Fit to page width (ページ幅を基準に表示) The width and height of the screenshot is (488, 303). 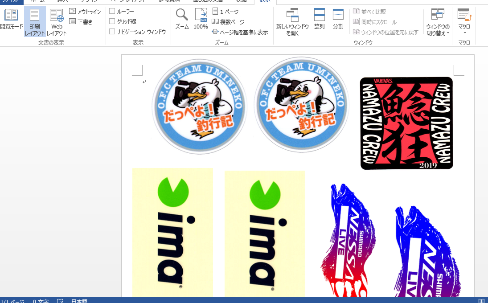click(x=240, y=32)
